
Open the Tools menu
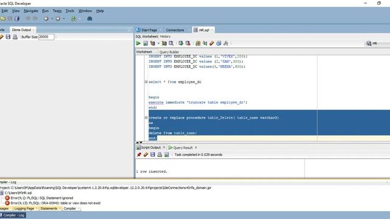click(70, 11)
